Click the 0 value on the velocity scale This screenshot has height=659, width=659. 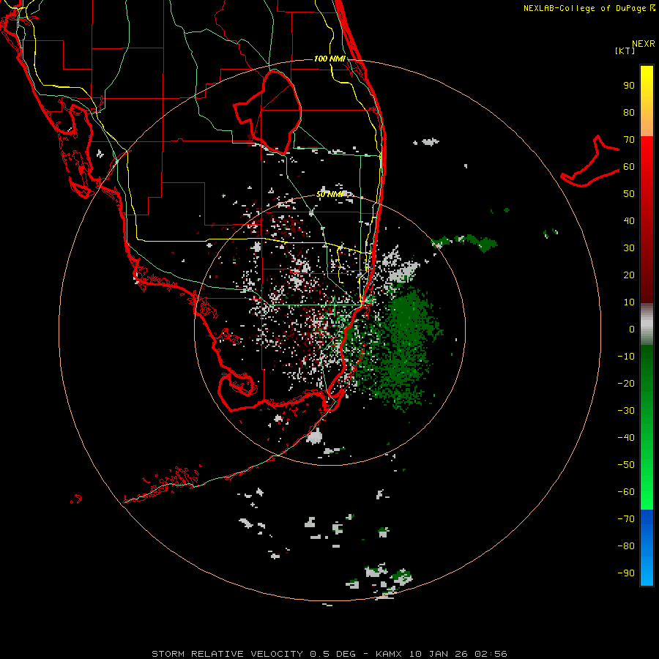[632, 329]
